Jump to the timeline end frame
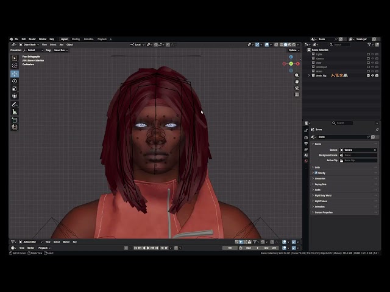The height and width of the screenshot is (292, 390). click(157, 248)
